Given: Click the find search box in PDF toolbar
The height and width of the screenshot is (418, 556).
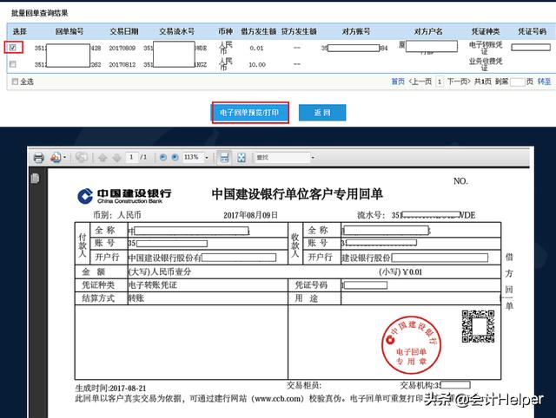Looking at the screenshot, I should [282, 158].
